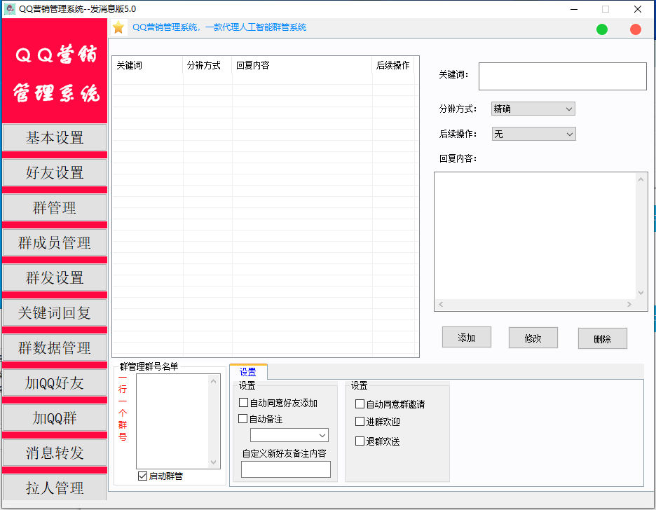The height and width of the screenshot is (510, 656).
Task: Select the 设置 tab
Action: tap(248, 372)
